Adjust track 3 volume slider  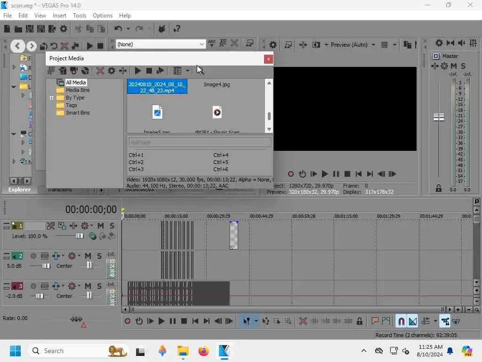(x=40, y=296)
